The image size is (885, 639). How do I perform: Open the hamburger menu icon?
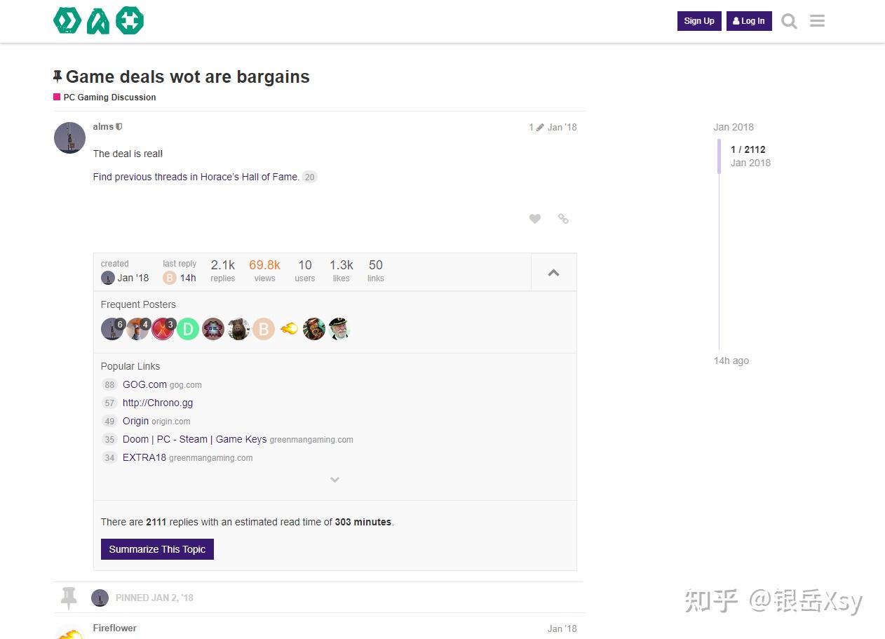coord(817,21)
